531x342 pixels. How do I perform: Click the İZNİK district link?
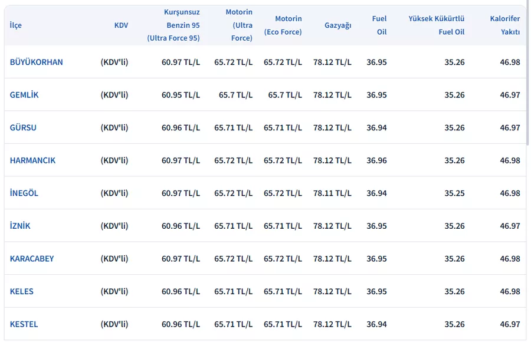[20, 226]
